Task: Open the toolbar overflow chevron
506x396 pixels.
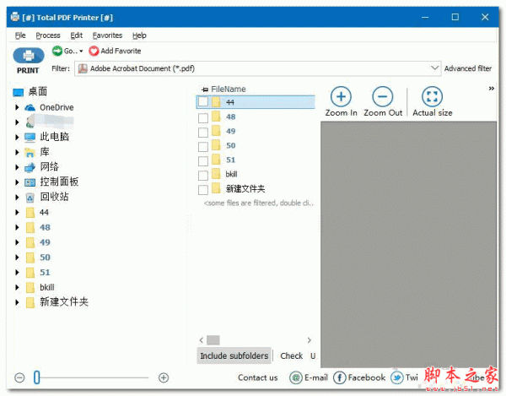Action: click(x=491, y=89)
